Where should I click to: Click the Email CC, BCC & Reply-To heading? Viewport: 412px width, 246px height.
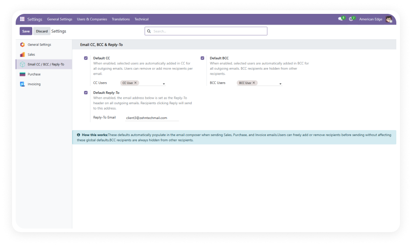[x=101, y=45]
